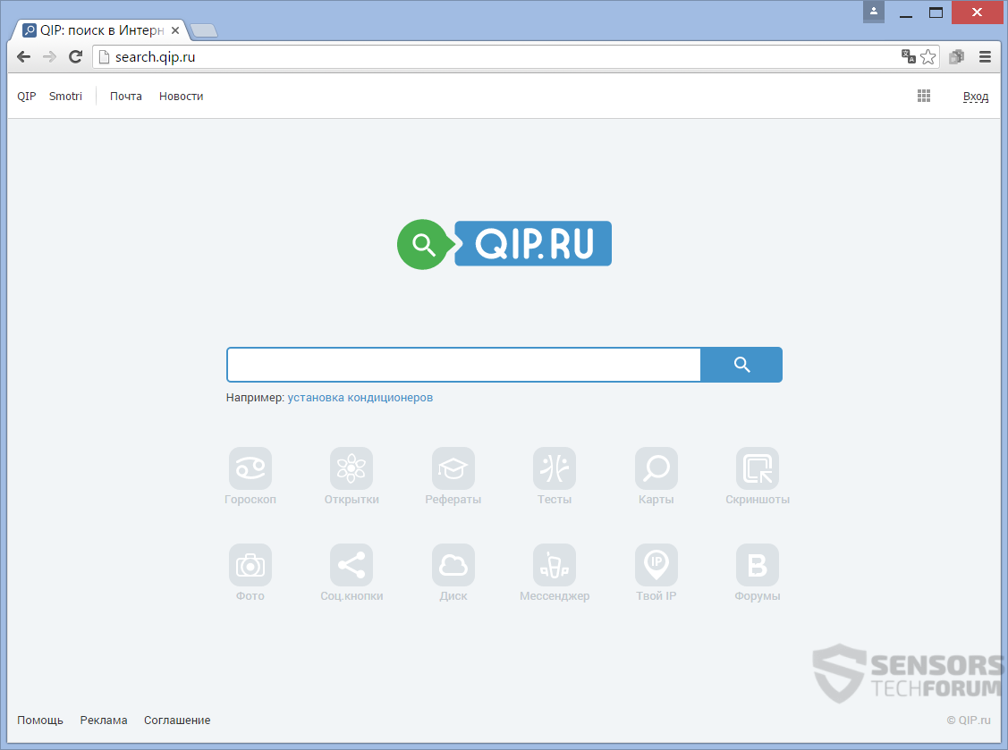Bookmark this page with the star icon
Viewport: 1008px width, 750px height.
928,56
